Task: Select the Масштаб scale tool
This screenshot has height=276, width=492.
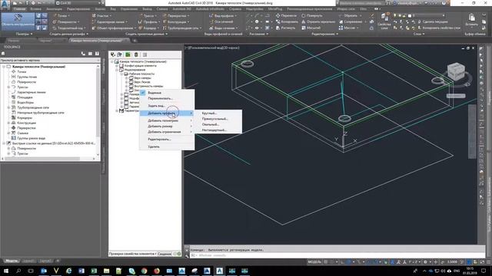Action: [311, 28]
